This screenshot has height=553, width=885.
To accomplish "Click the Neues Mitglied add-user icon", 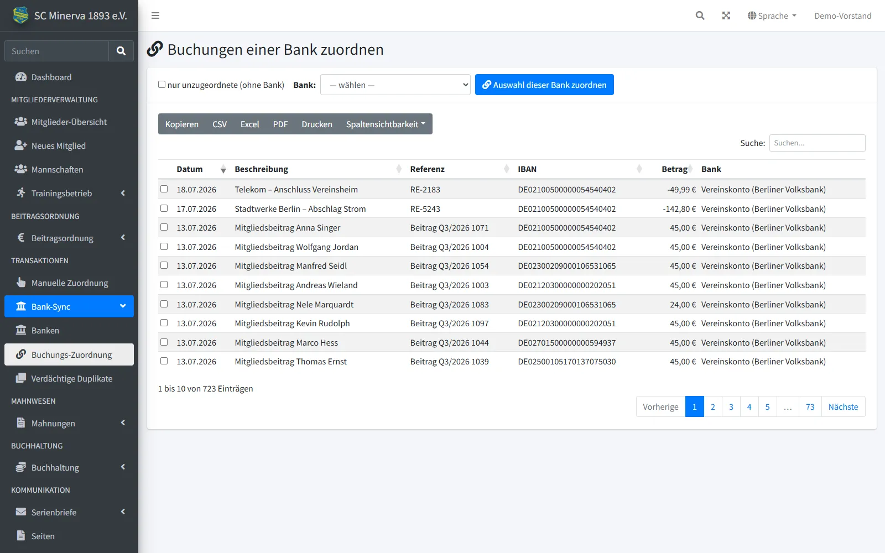I will (x=21, y=145).
